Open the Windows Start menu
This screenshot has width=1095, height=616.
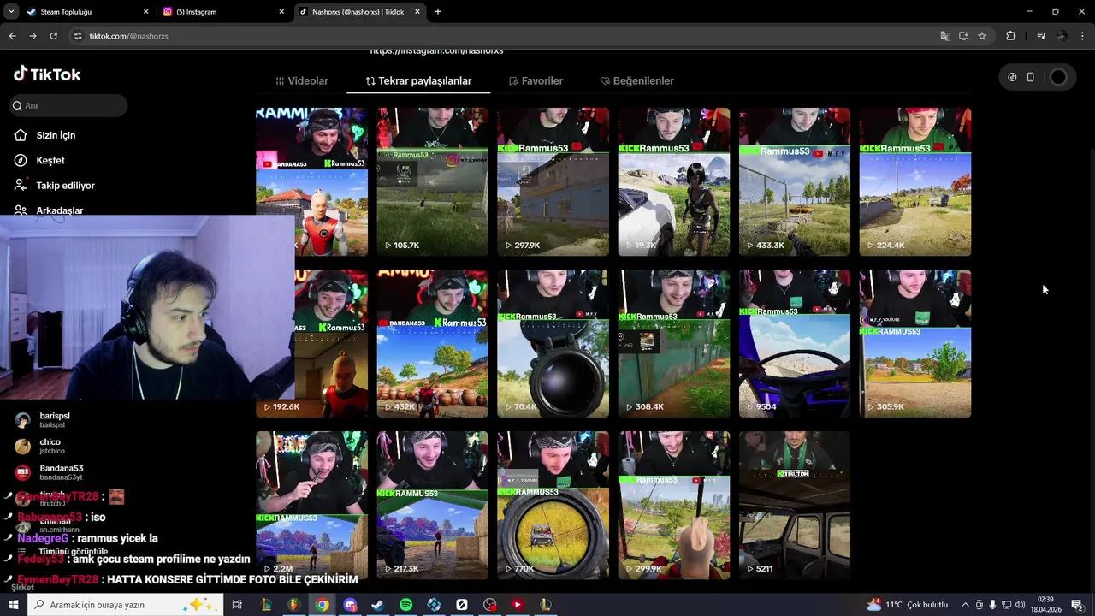click(x=13, y=605)
